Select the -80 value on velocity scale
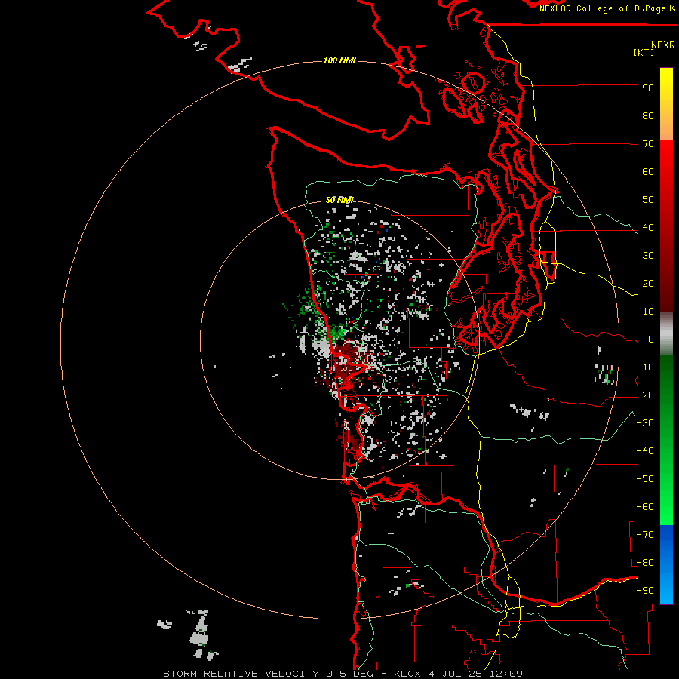This screenshot has width=679, height=679. point(645,563)
